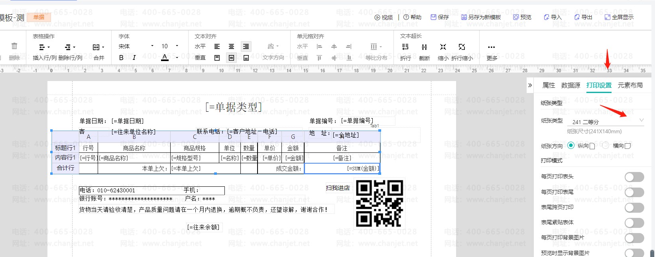Select horizontal center text alignment icon
The height and width of the screenshot is (257, 655).
click(231, 47)
